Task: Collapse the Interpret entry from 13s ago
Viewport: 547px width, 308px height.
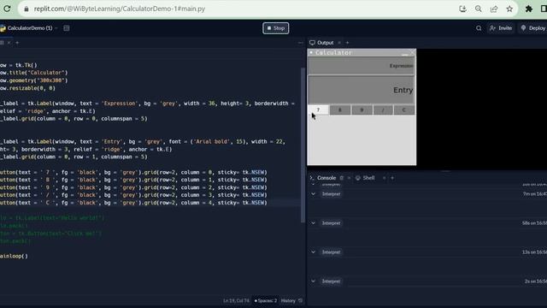Action: pyautogui.click(x=313, y=252)
